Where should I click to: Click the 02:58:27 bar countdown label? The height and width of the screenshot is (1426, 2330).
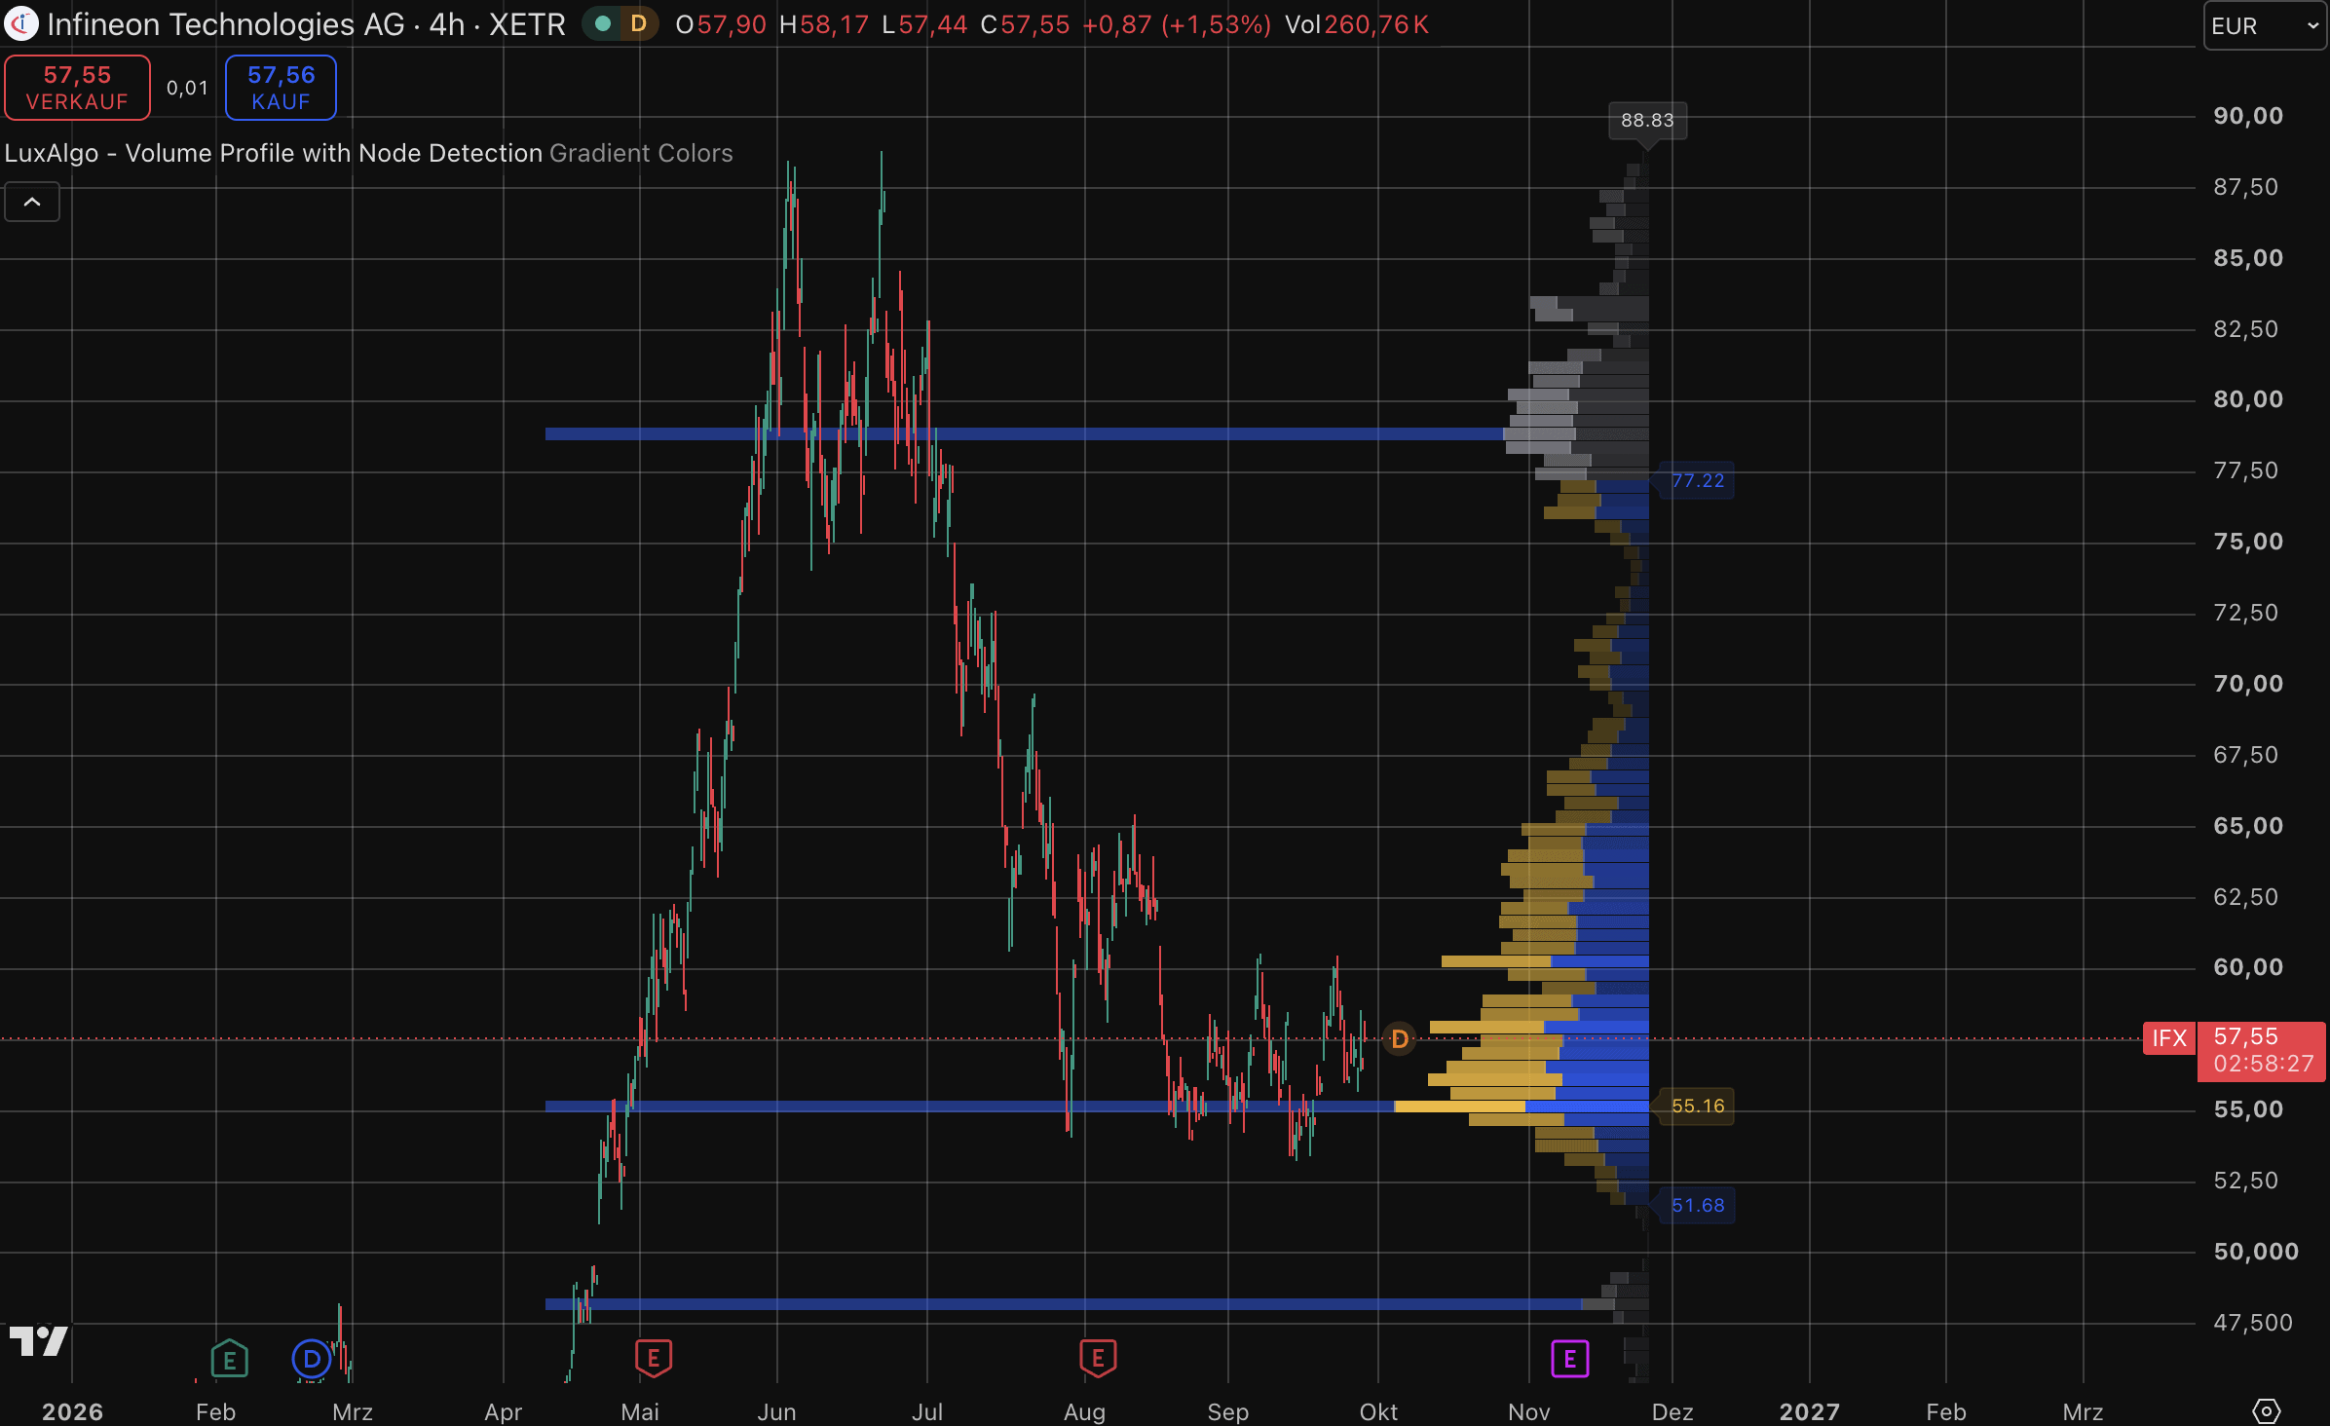point(2264,1064)
